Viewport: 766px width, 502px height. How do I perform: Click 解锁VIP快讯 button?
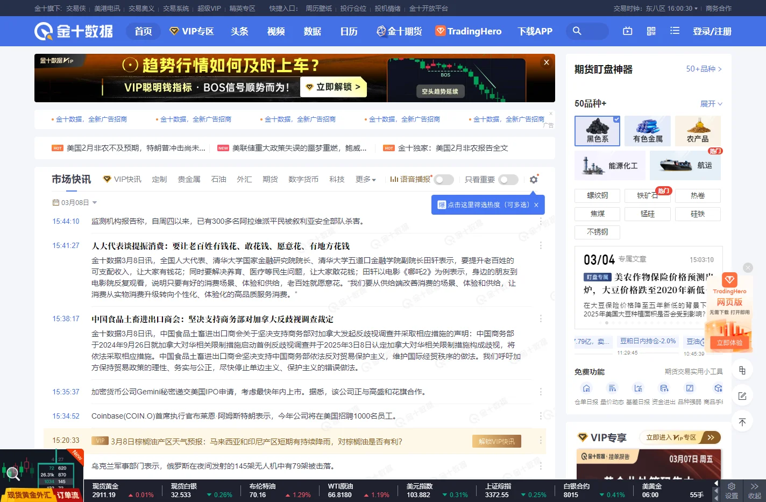point(497,442)
